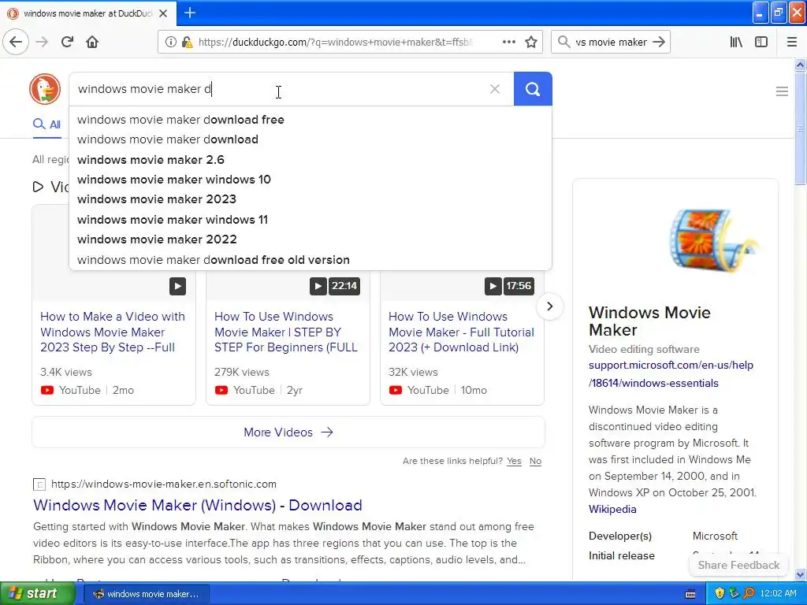This screenshot has height=605, width=807.
Task: Choose suggestion 'download free old version'
Action: coord(311,260)
